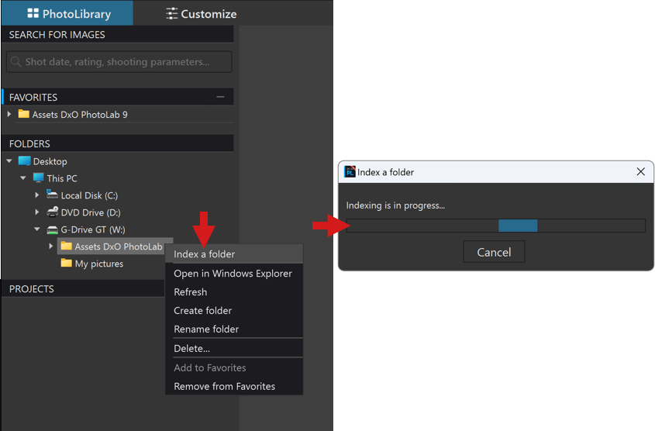Image resolution: width=655 pixels, height=431 pixels.
Task: Click the FOLDERS section header
Action: pos(117,143)
